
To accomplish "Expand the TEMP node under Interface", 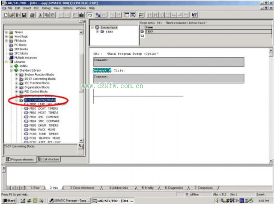I will [x=97, y=32].
